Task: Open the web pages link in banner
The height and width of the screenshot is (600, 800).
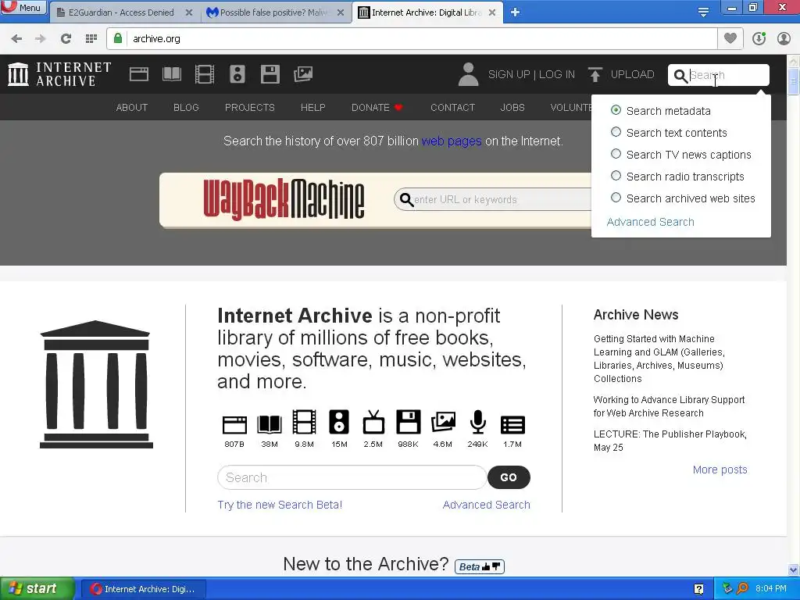Action: coord(451,141)
